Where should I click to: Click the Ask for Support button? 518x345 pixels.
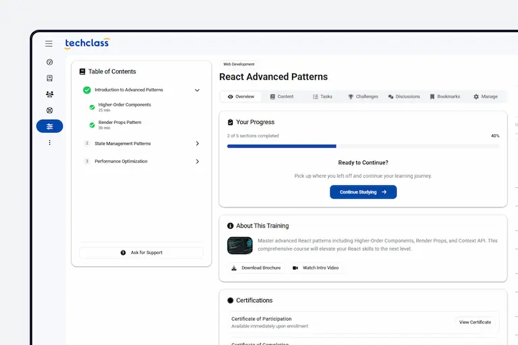pos(142,253)
